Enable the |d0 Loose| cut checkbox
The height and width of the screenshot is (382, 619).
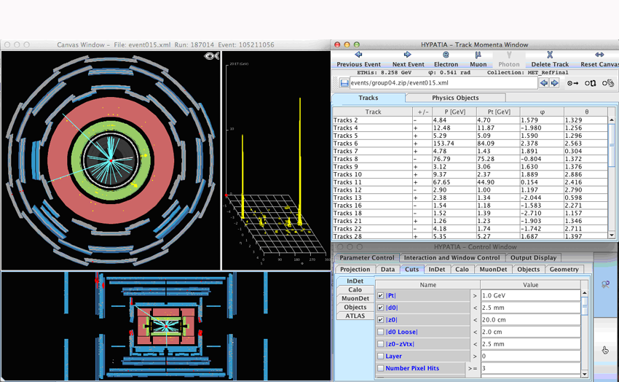click(x=381, y=332)
